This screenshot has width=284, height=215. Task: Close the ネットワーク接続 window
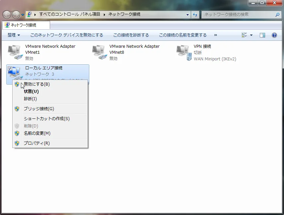[275, 3]
